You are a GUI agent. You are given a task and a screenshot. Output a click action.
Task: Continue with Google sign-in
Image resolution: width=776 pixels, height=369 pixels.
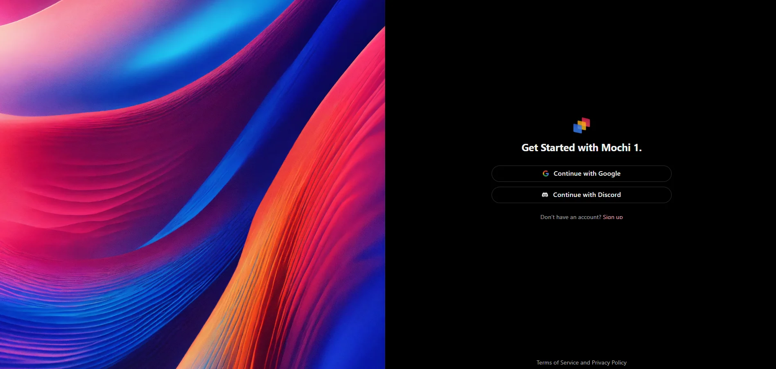tap(581, 174)
